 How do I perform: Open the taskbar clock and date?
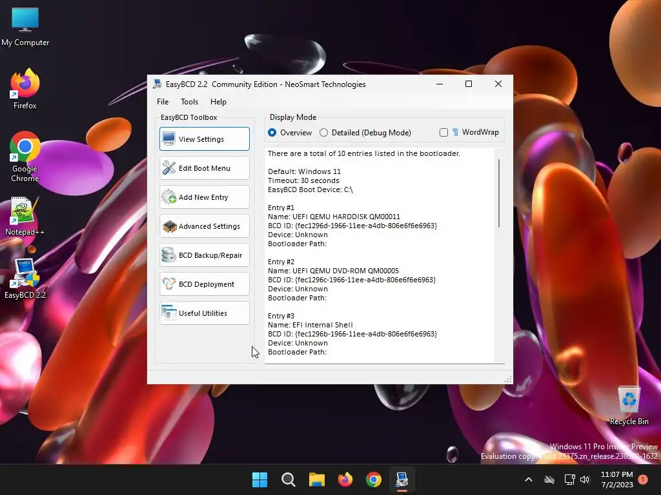pyautogui.click(x=616, y=480)
